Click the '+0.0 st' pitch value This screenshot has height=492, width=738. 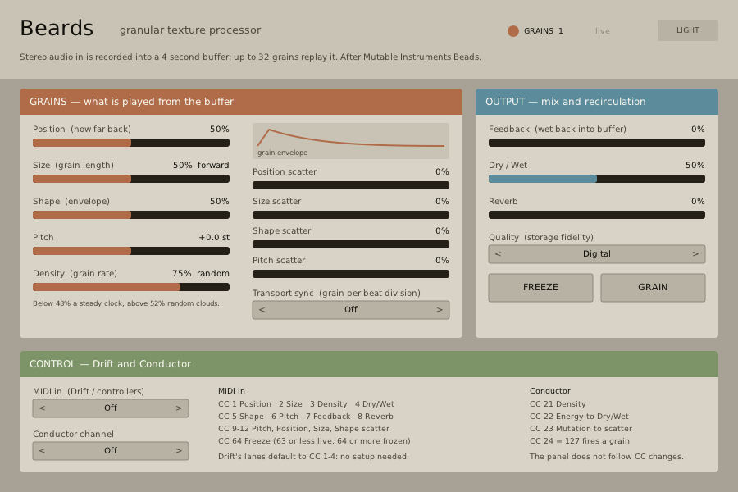pyautogui.click(x=214, y=238)
